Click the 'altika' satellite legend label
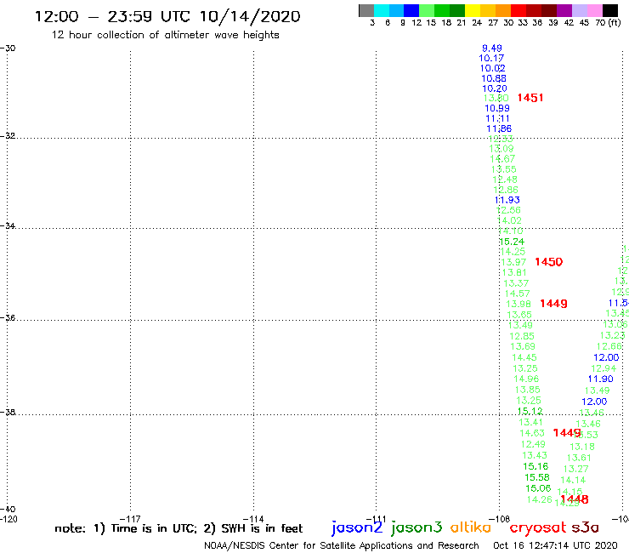 [x=471, y=527]
